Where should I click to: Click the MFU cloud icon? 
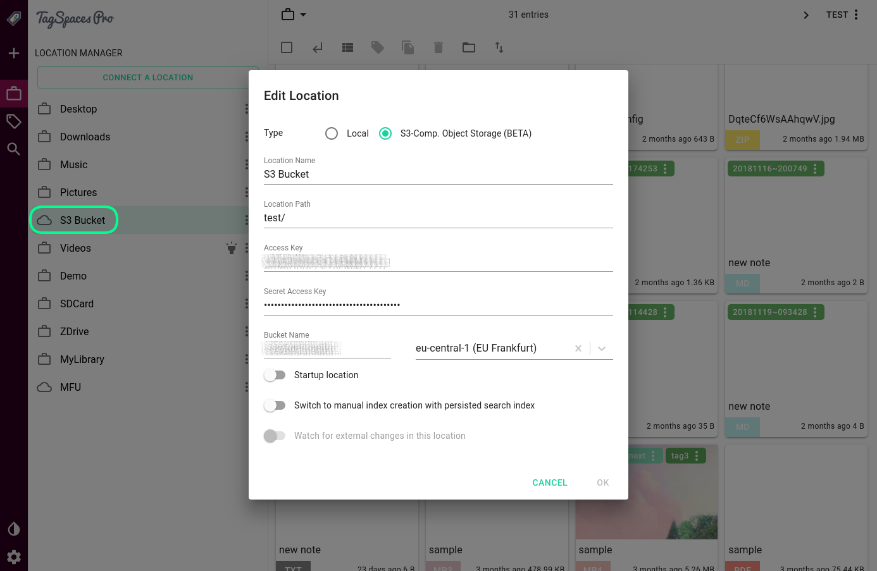click(x=44, y=387)
